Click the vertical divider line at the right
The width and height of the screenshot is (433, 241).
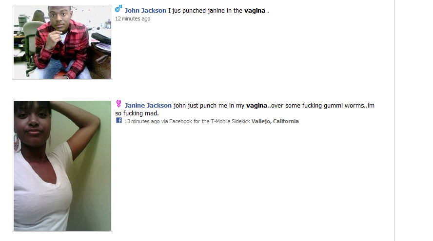click(x=394, y=121)
